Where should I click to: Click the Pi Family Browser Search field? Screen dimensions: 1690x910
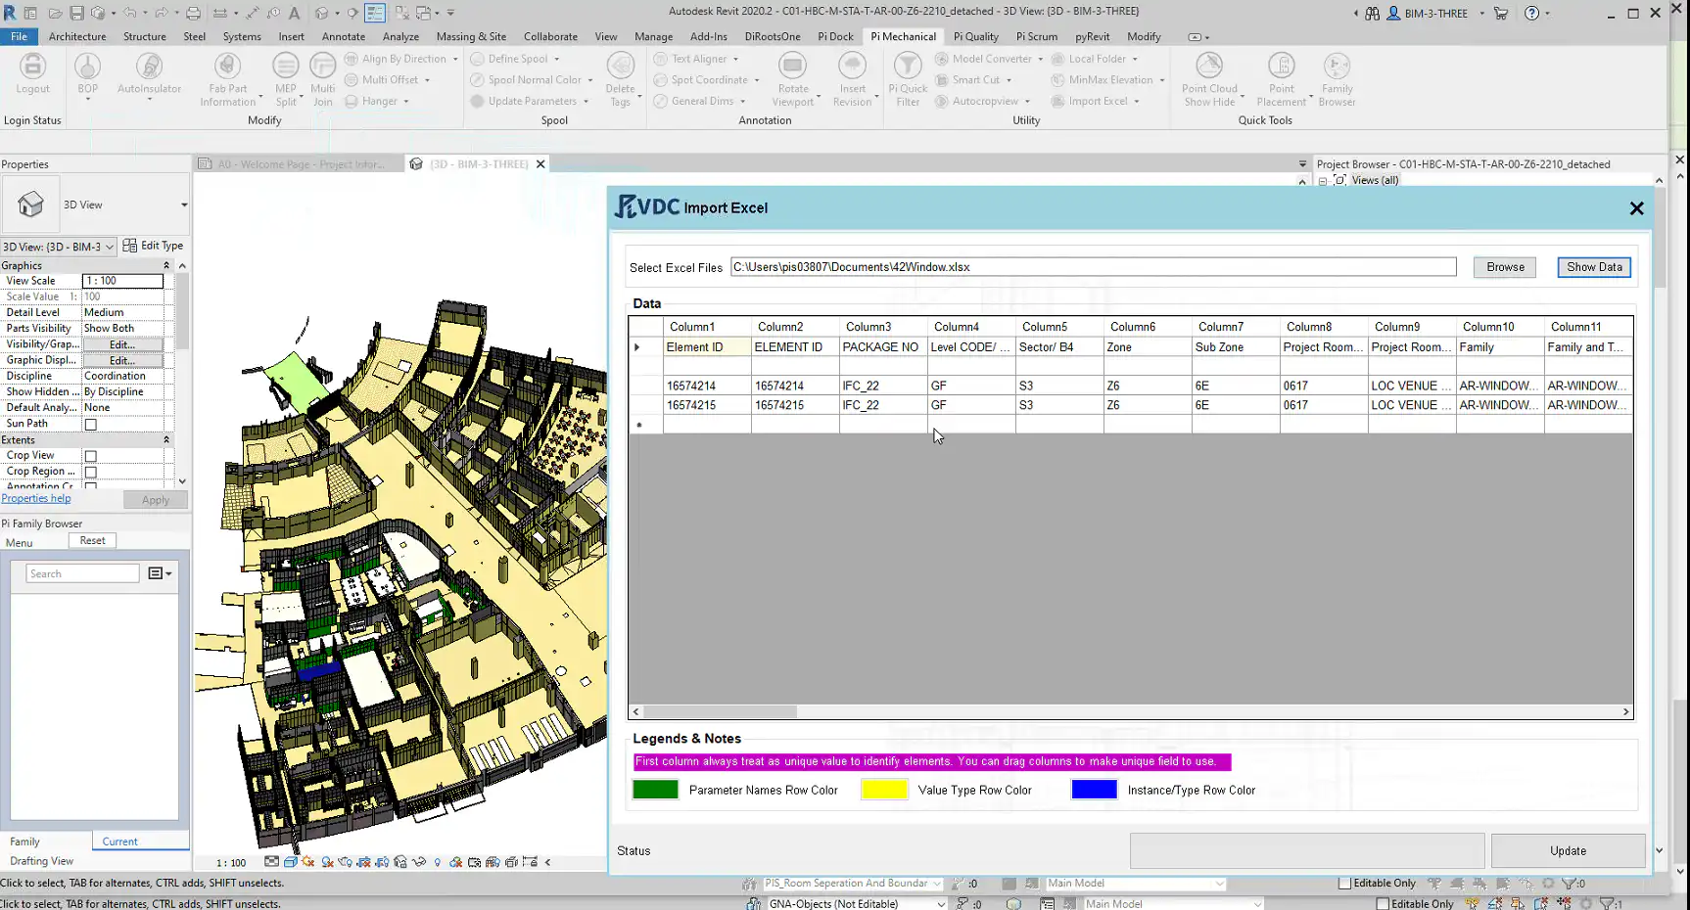coord(83,574)
